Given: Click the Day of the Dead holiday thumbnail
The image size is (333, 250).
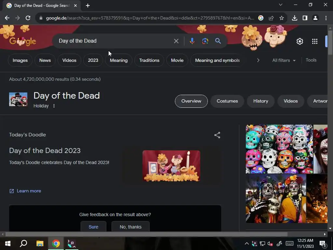Looking at the screenshot, I should point(18,99).
